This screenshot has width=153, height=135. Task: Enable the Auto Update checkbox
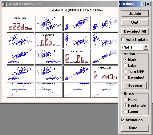(x=123, y=40)
